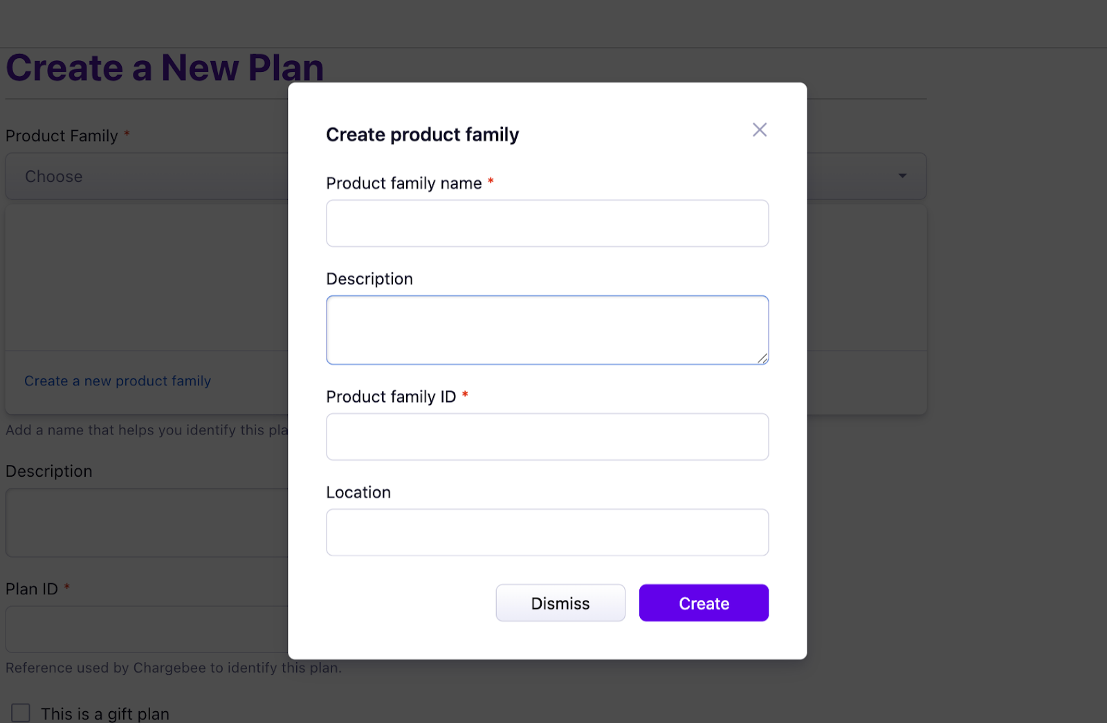Close the Create product family dialog

759,130
